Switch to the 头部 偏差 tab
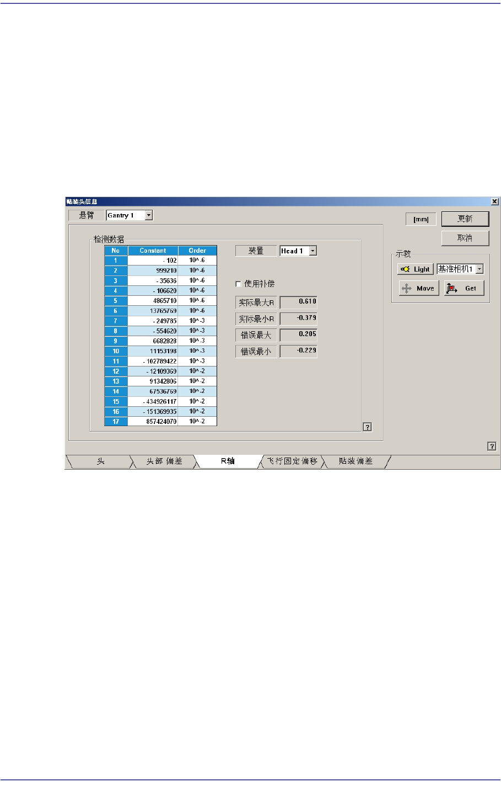Viewport: 501px width, 786px height. point(164,461)
